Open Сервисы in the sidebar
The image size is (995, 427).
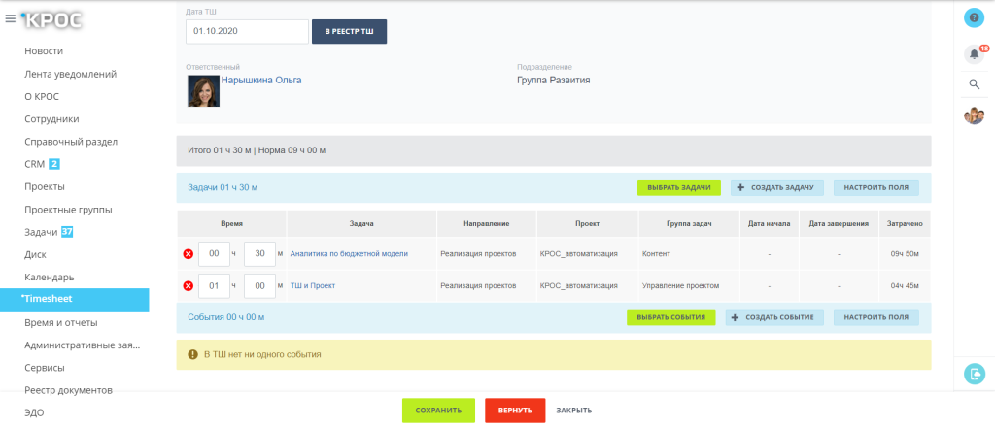[x=45, y=368]
